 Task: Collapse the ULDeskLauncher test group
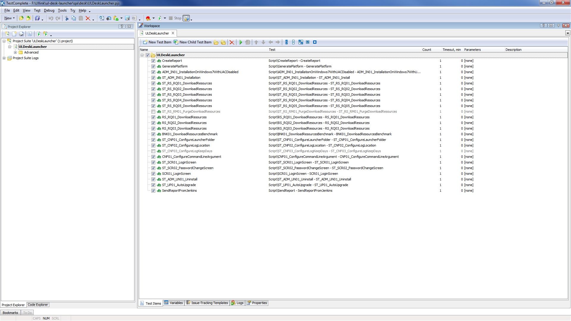pos(142,55)
